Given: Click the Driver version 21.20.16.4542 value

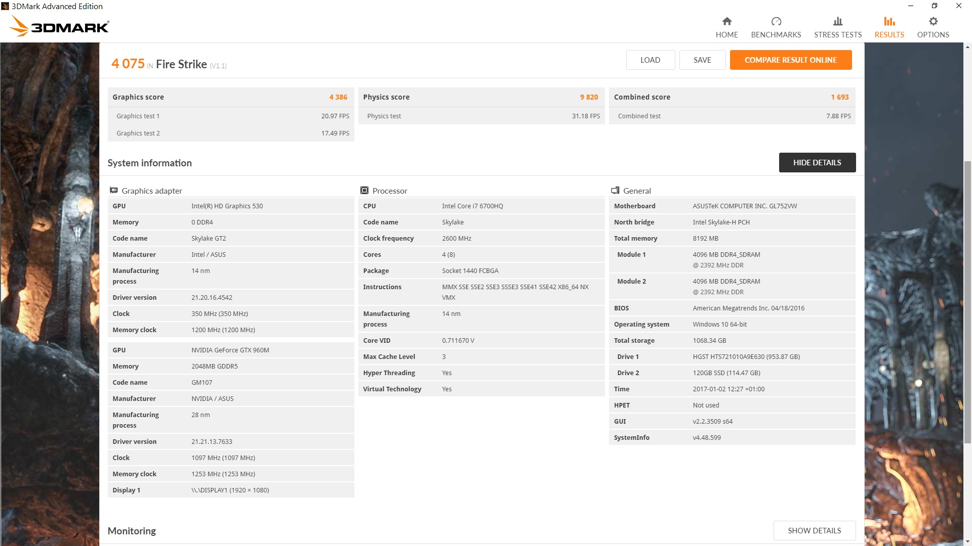Looking at the screenshot, I should 212,297.
